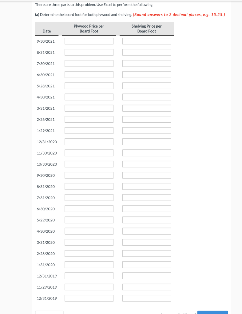Click the Date column header

pos(47,31)
